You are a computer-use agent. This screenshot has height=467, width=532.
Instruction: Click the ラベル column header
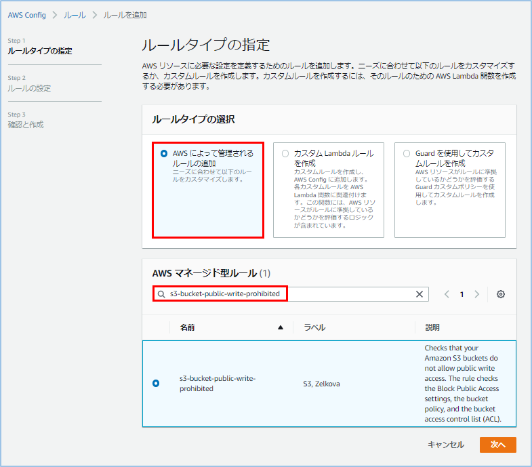pos(314,327)
